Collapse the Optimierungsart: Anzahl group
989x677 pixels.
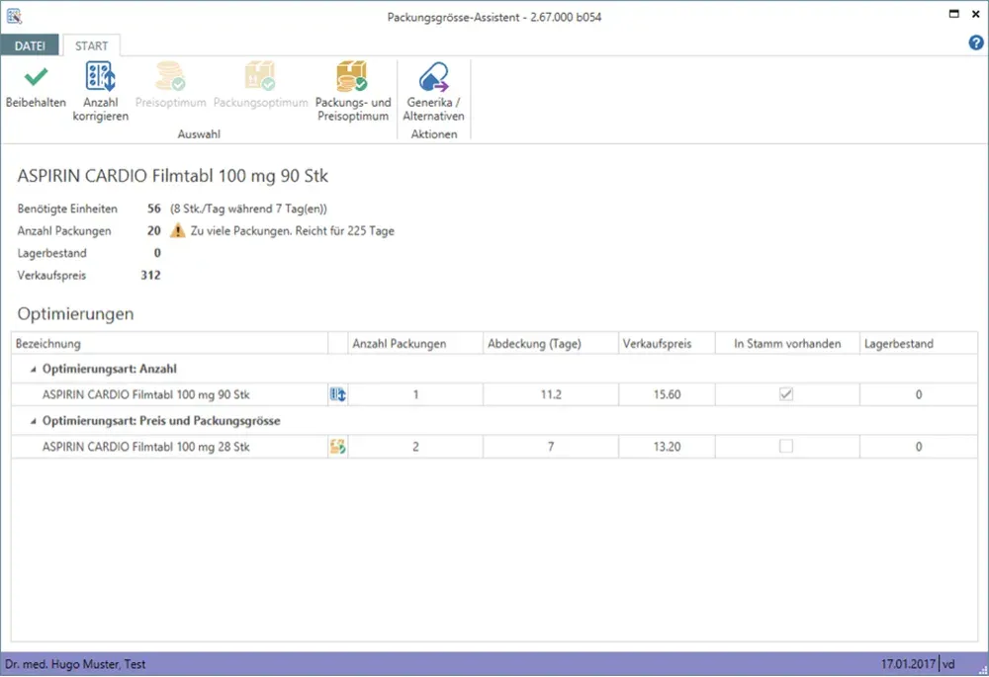(x=34, y=370)
